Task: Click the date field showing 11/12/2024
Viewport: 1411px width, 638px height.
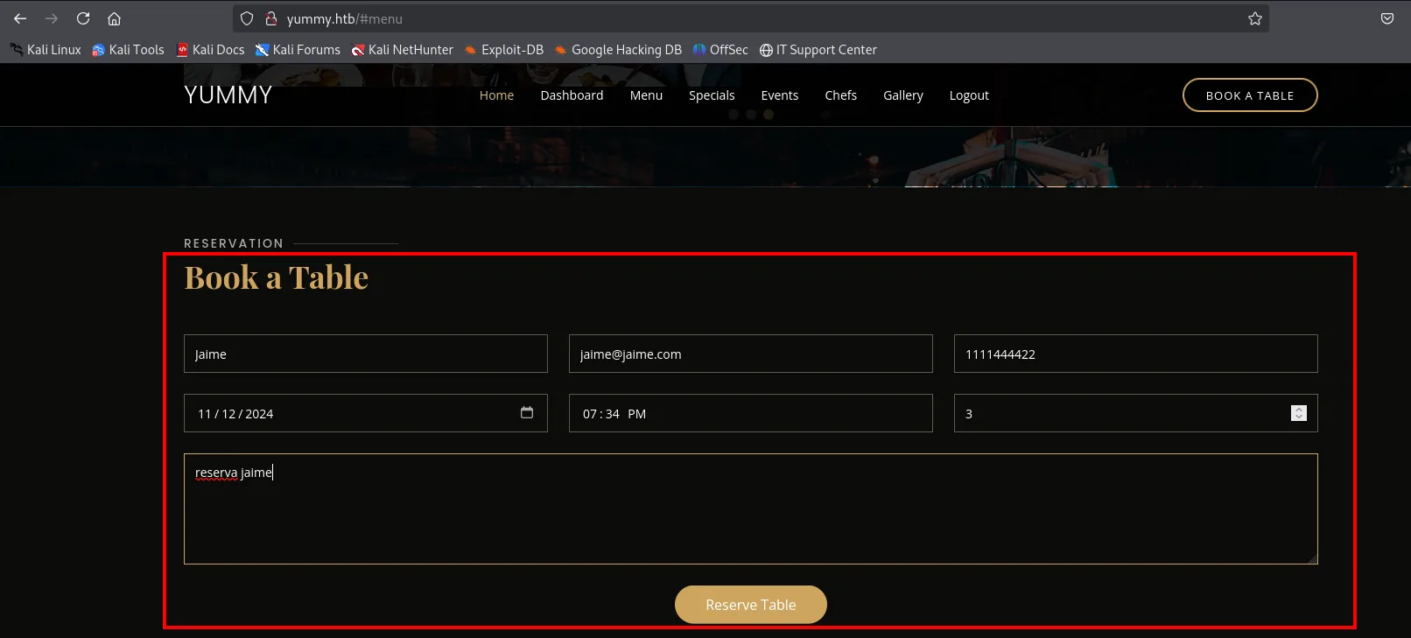Action: tap(366, 413)
